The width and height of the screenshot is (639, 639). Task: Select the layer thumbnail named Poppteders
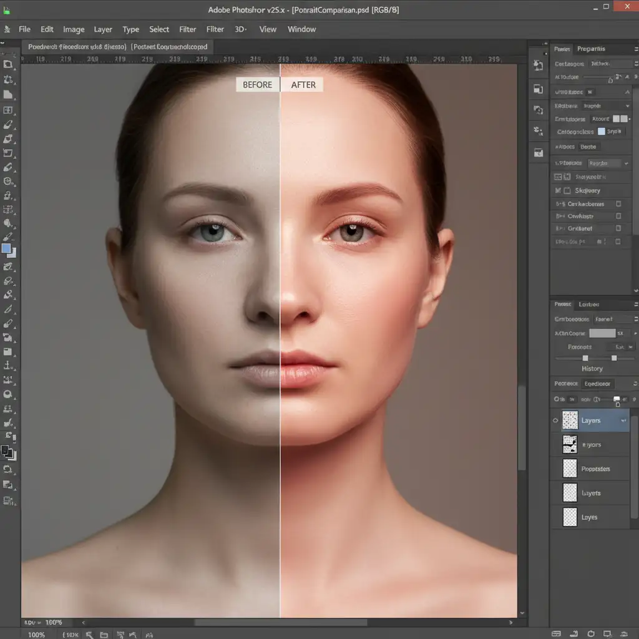click(570, 469)
